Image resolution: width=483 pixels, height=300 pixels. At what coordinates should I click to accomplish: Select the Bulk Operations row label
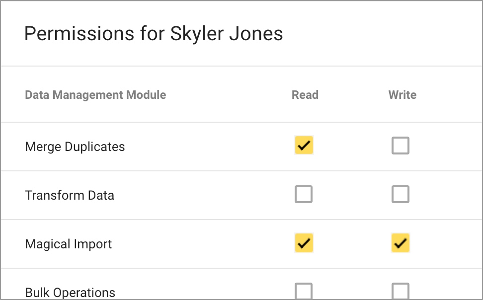(70, 293)
